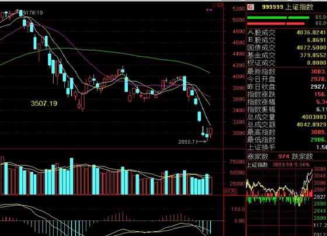
Task: Select the A股成交 data row
Action: [x=287, y=33]
